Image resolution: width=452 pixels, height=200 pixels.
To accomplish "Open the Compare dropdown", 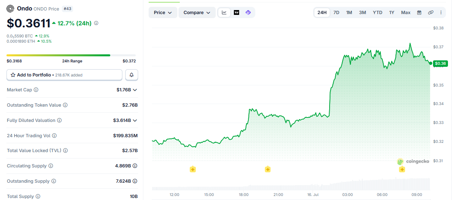I will click(197, 12).
